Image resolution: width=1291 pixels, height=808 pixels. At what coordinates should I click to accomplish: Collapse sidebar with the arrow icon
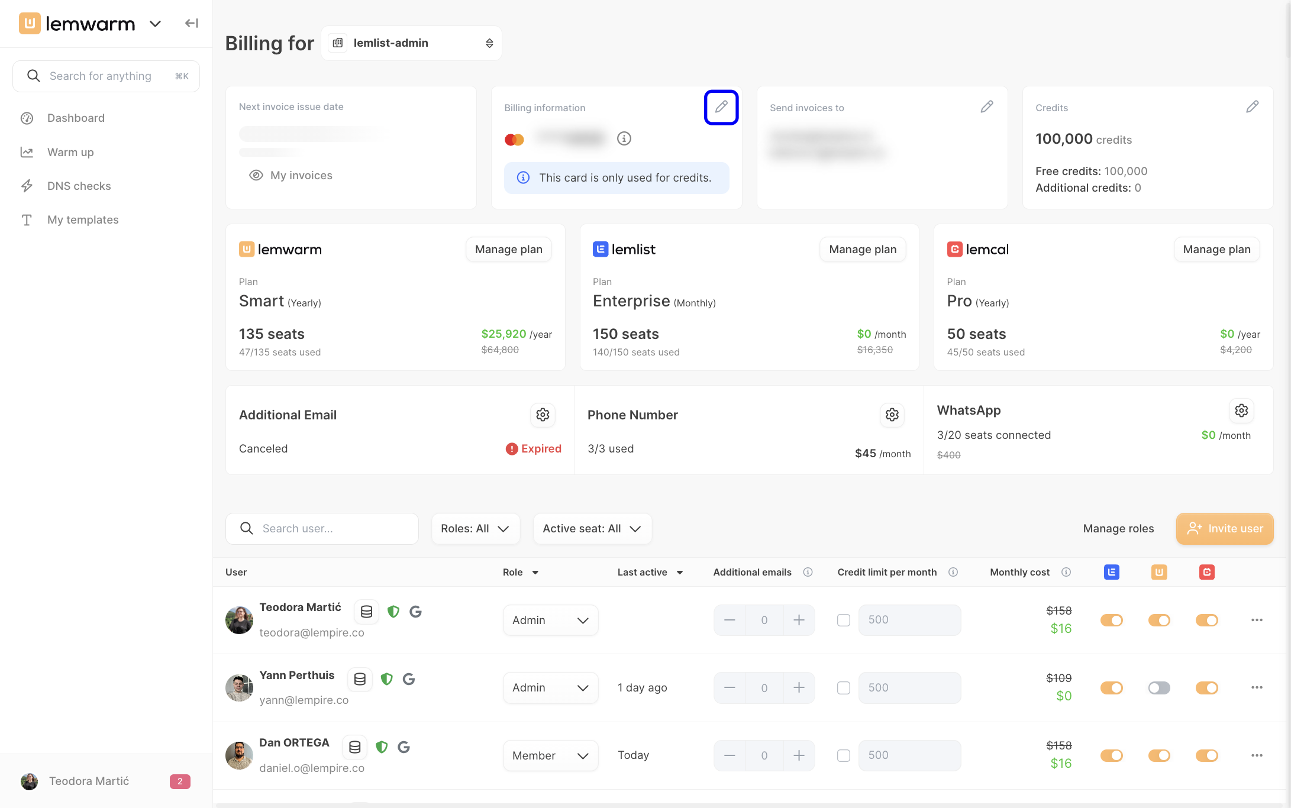191,24
